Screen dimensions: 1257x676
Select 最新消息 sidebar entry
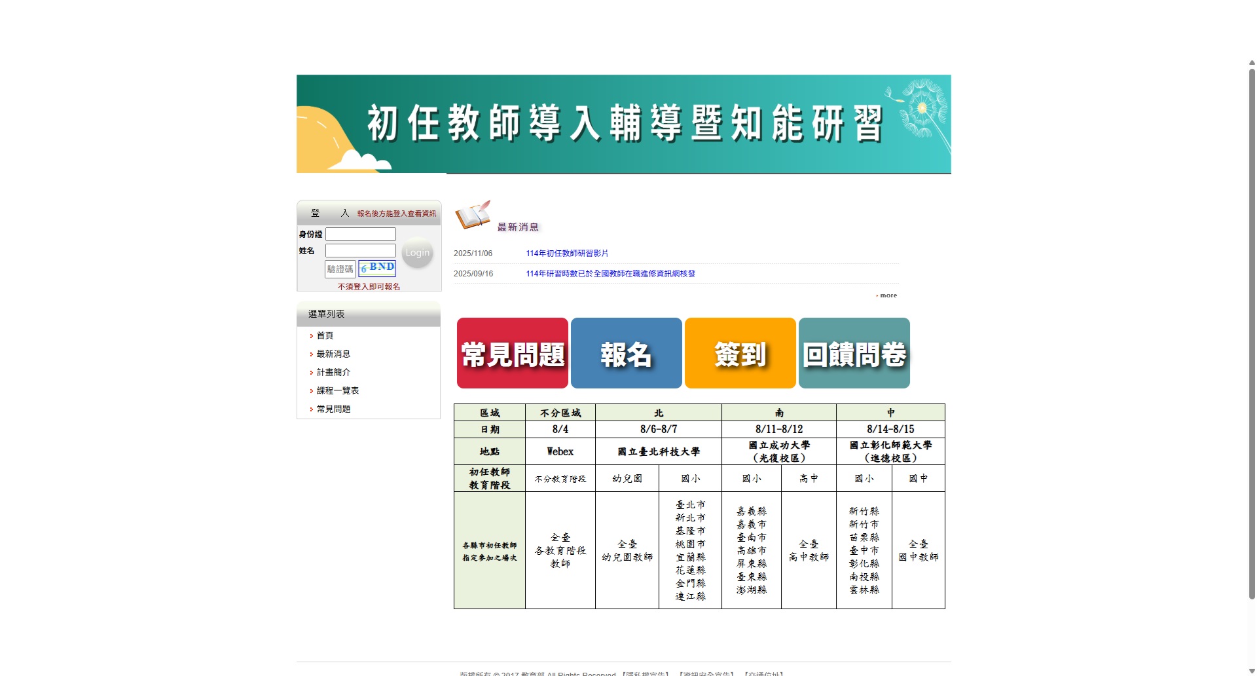tap(333, 353)
